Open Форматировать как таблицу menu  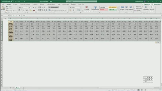95,9
